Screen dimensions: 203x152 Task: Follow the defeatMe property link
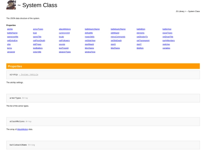89,33
